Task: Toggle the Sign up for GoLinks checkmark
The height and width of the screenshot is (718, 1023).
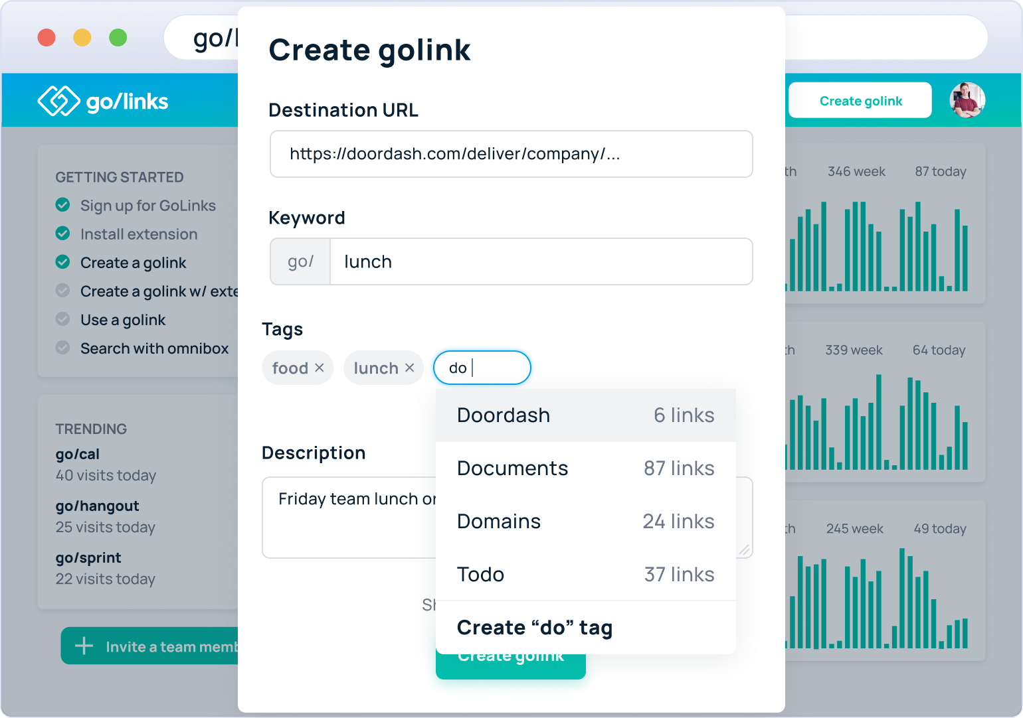Action: [x=63, y=205]
